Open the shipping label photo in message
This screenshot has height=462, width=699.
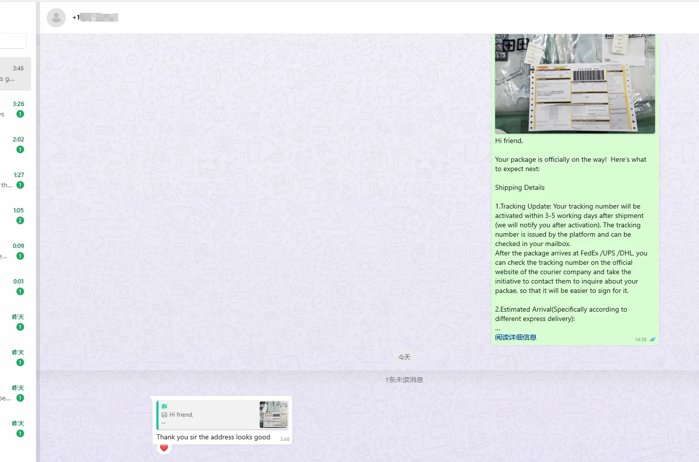(x=575, y=83)
